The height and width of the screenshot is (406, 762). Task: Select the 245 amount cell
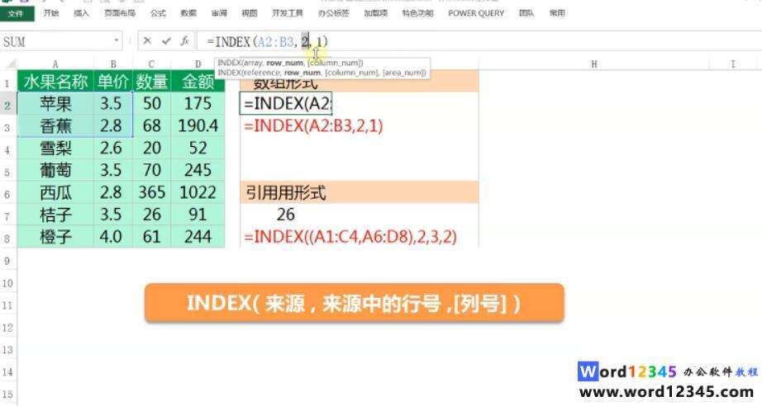click(198, 170)
